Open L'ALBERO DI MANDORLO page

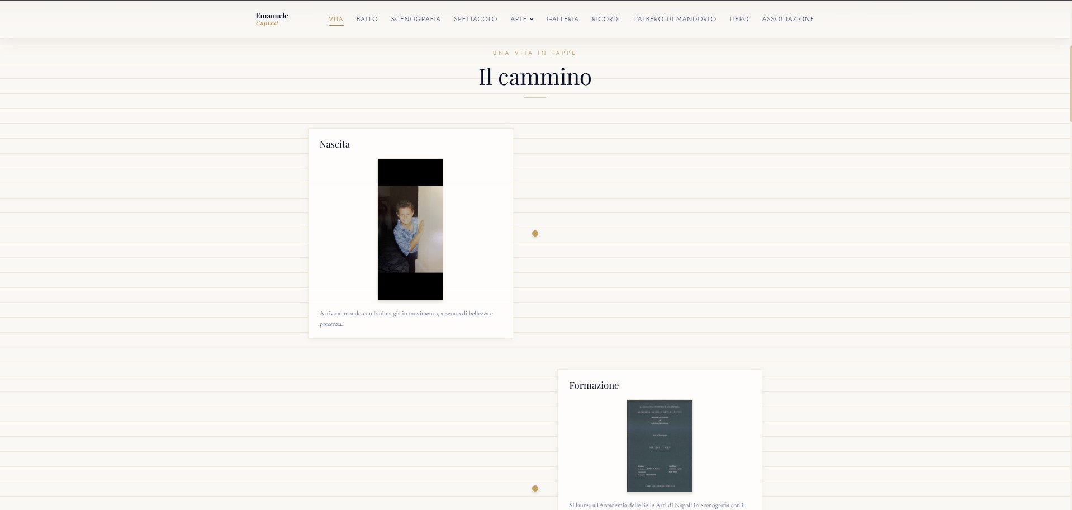coord(675,19)
